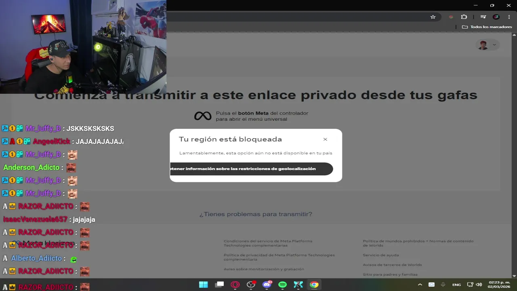Click the microphone tray icon
This screenshot has height=291, width=517.
pyautogui.click(x=443, y=285)
